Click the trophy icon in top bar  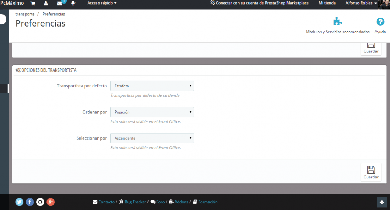[x=73, y=4]
